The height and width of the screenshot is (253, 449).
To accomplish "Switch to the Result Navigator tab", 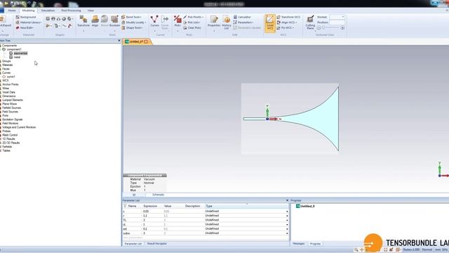I will [x=157, y=244].
